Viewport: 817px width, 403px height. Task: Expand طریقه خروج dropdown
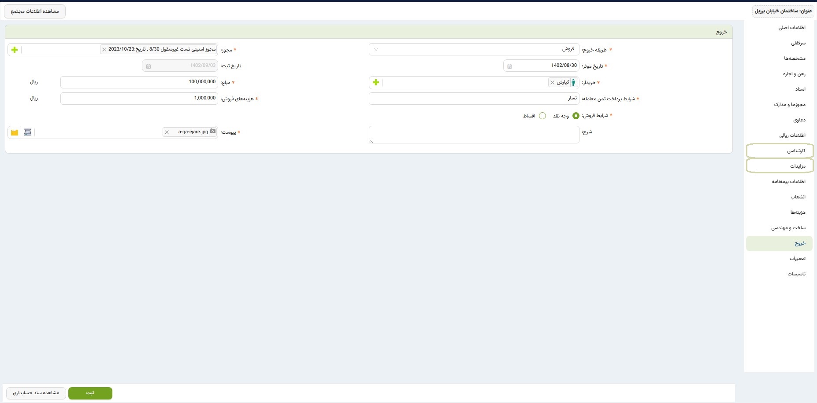[x=376, y=49]
